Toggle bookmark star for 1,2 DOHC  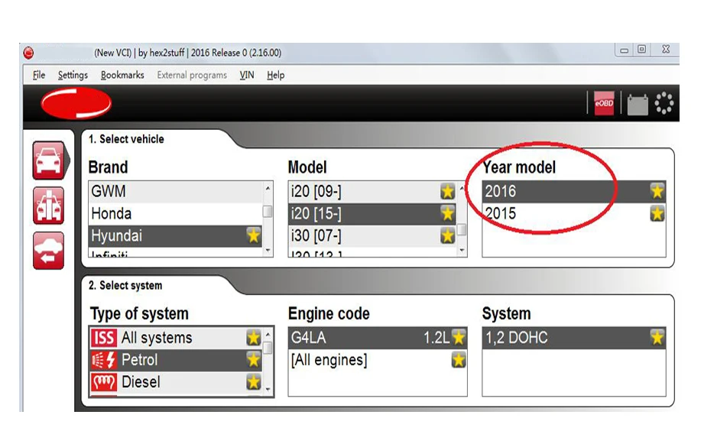pyautogui.click(x=657, y=338)
